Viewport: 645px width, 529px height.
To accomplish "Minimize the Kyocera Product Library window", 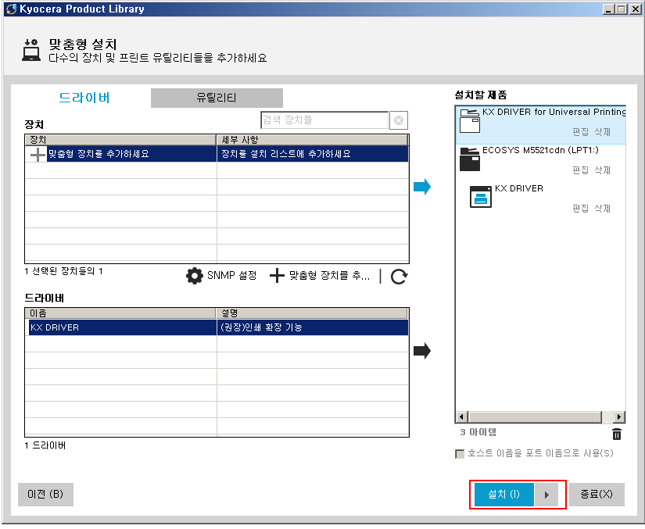I will coord(609,9).
